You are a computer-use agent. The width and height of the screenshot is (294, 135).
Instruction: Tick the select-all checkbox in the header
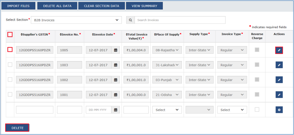[10, 34]
